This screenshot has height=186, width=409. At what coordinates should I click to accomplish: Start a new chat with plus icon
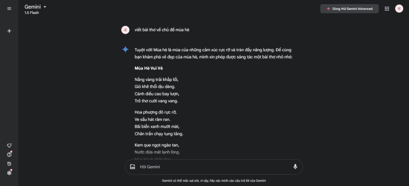[9, 31]
